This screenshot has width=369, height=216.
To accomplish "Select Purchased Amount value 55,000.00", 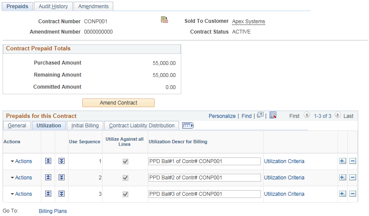I will coord(164,63).
